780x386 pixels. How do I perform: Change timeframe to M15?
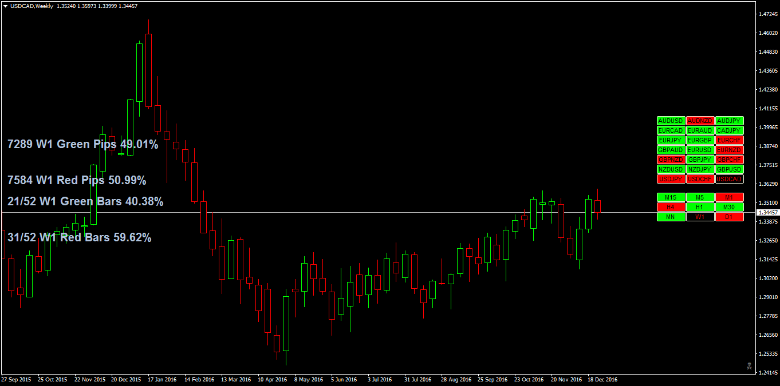click(671, 197)
